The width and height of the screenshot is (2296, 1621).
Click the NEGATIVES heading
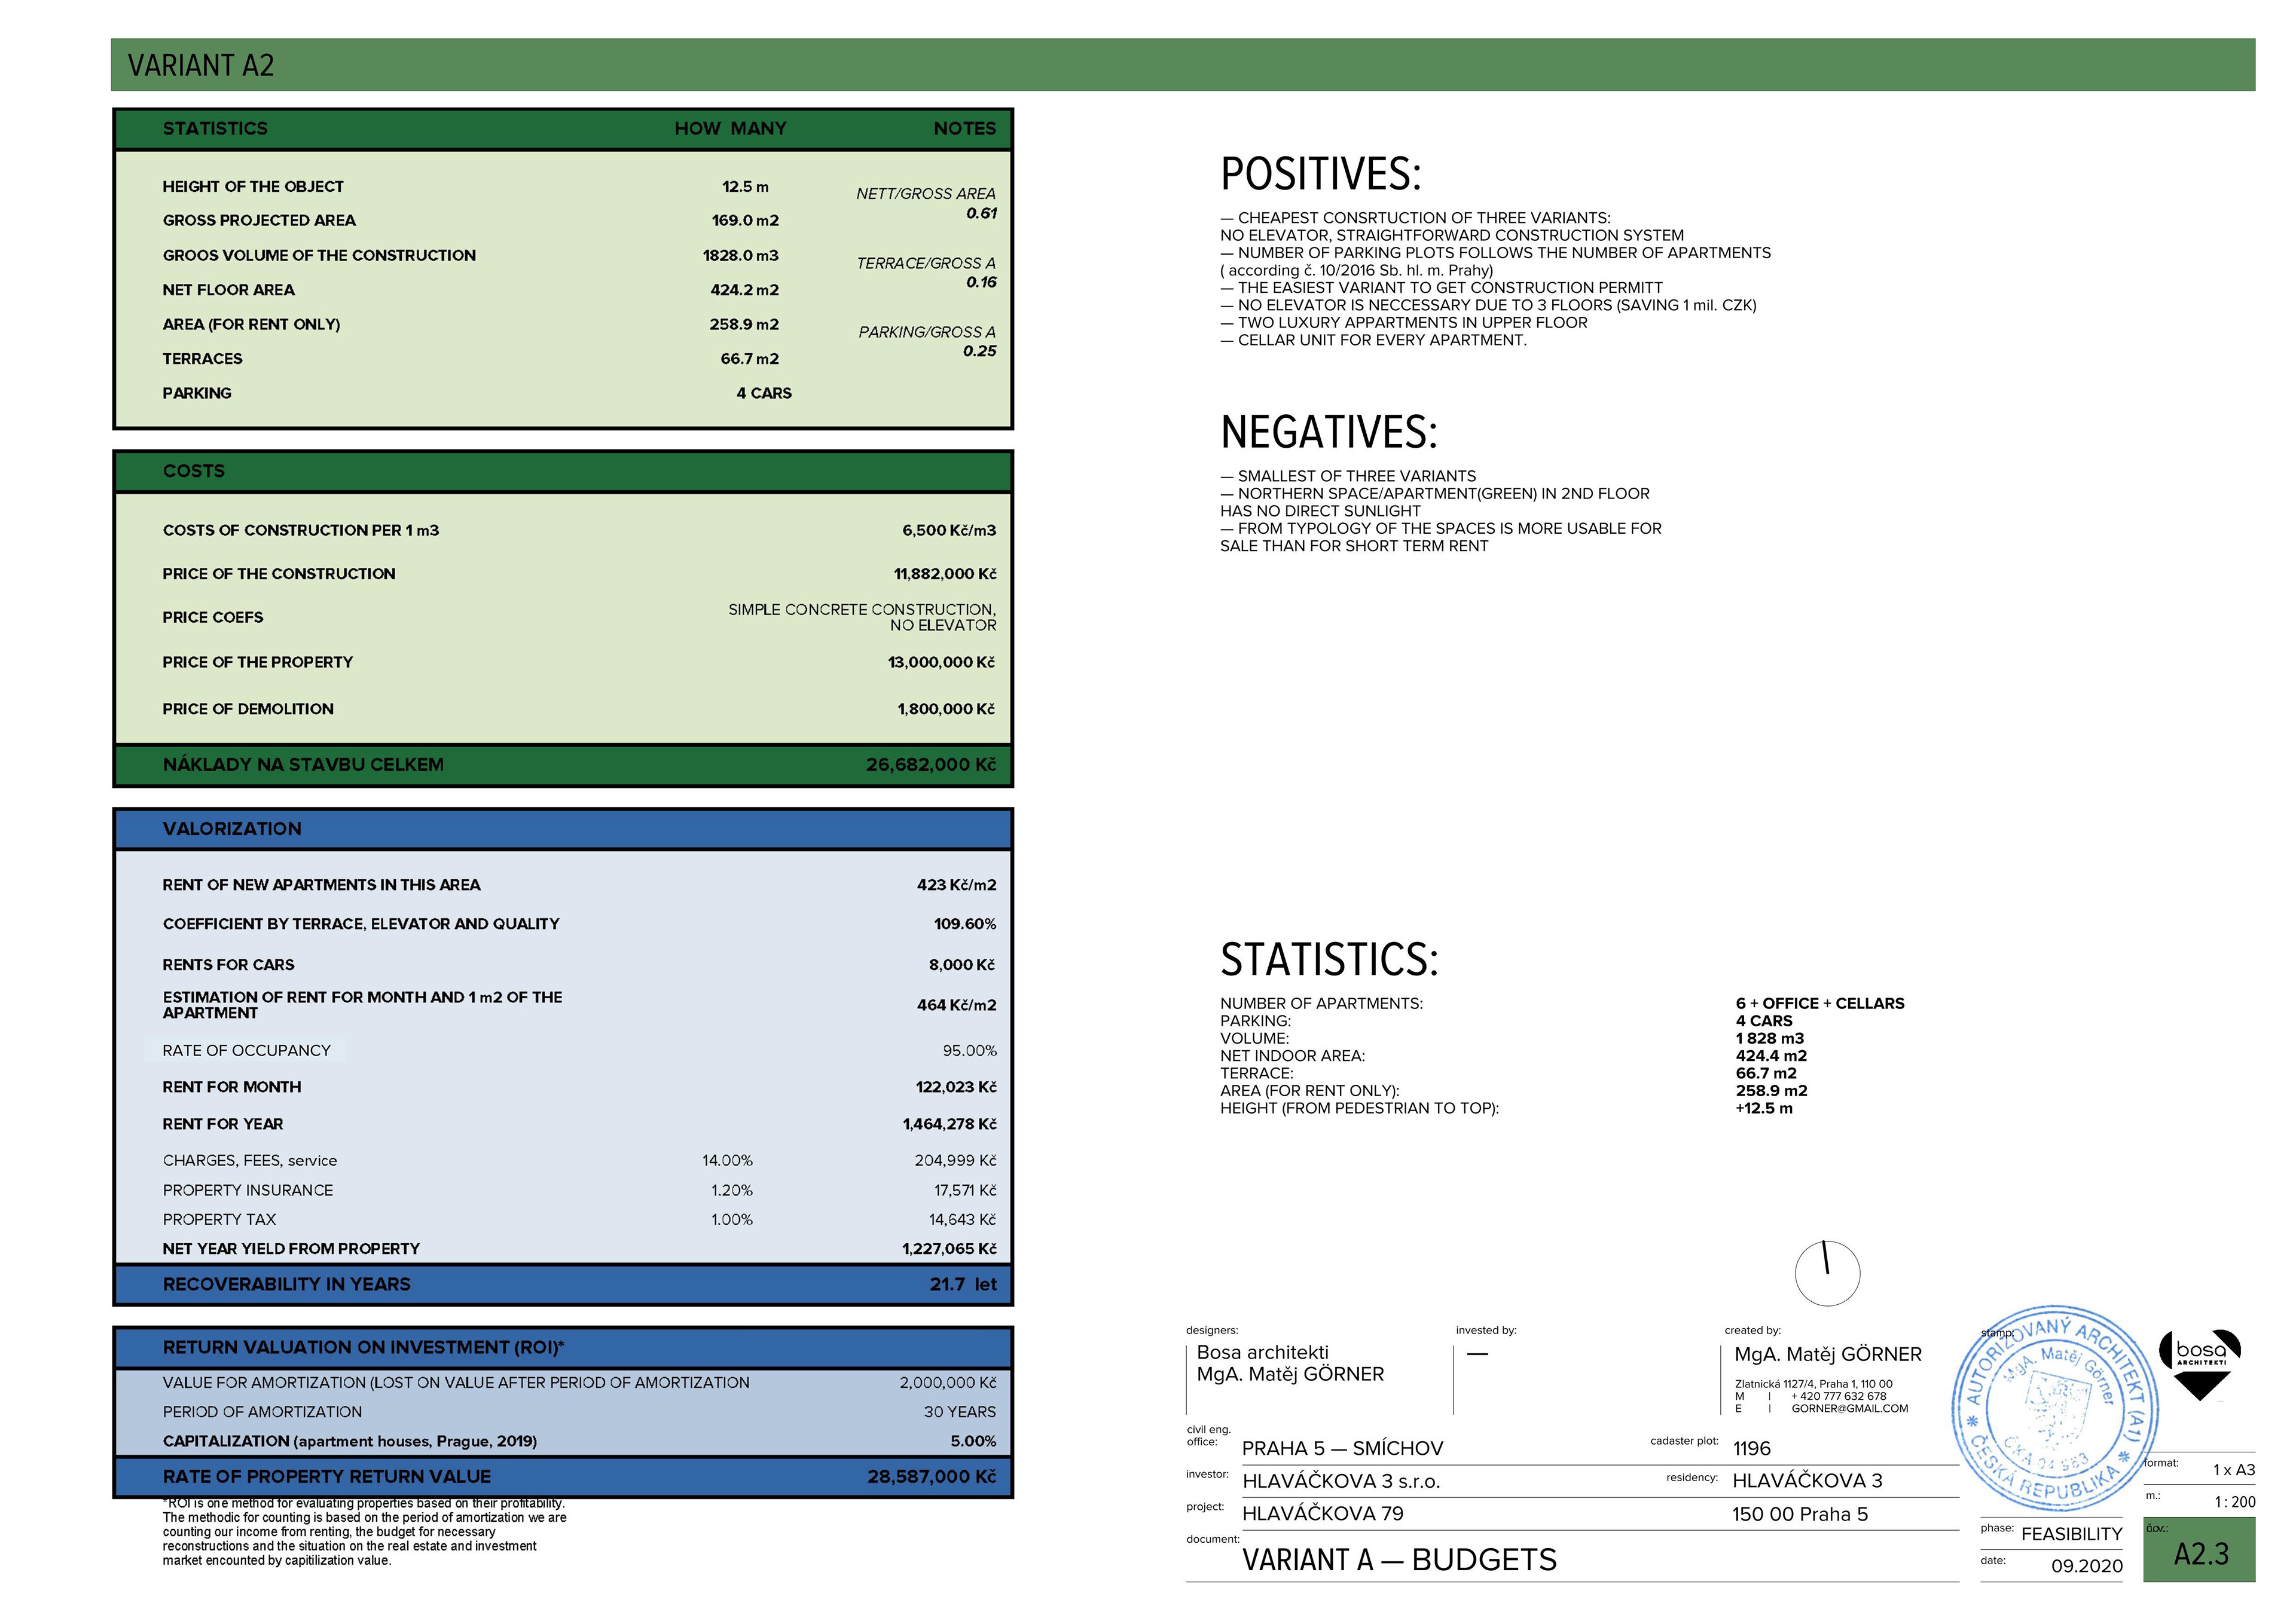[x=1329, y=432]
